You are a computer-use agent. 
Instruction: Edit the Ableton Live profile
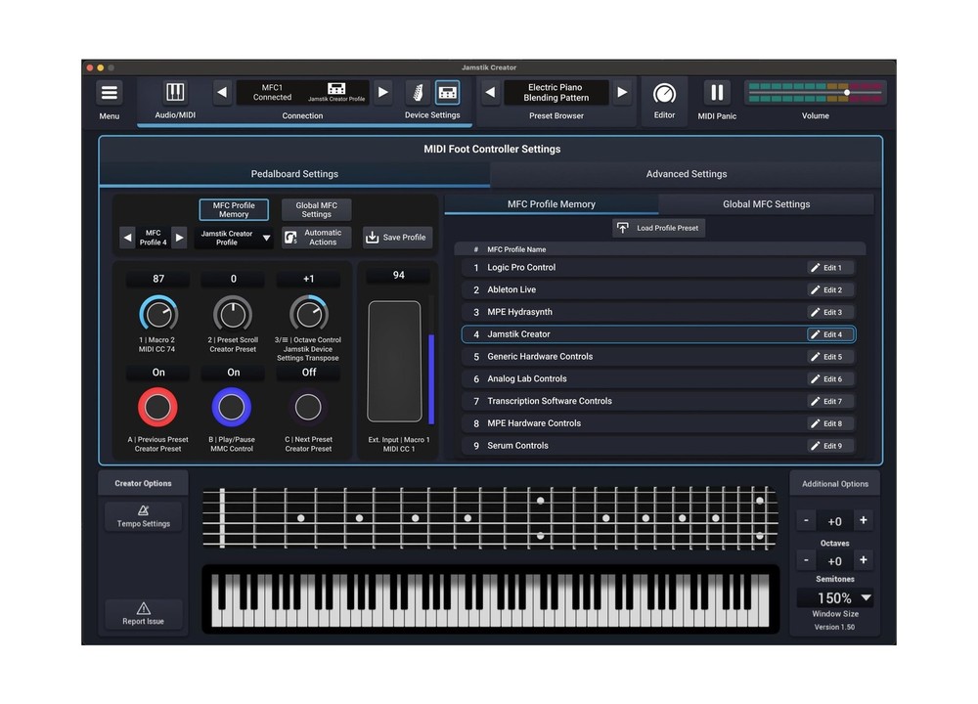tap(830, 289)
